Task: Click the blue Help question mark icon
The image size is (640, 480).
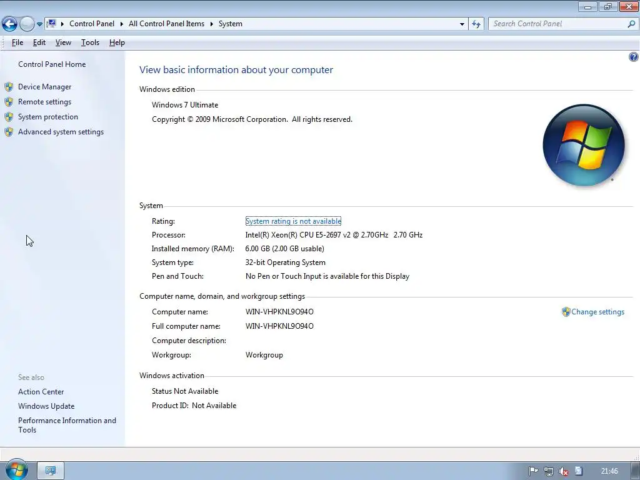Action: pos(634,57)
